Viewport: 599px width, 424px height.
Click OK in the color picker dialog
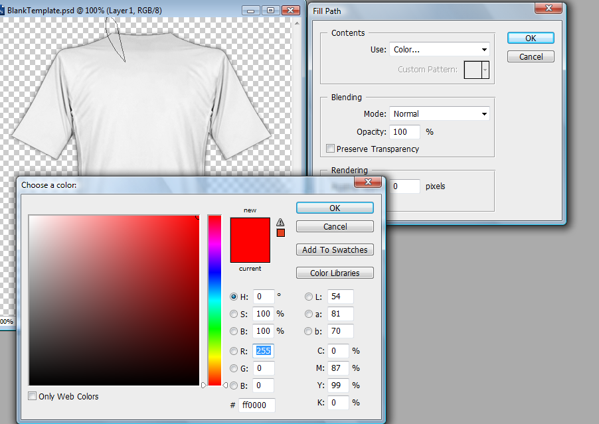(x=335, y=208)
